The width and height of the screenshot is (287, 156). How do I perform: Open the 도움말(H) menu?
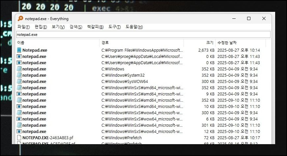point(134,27)
